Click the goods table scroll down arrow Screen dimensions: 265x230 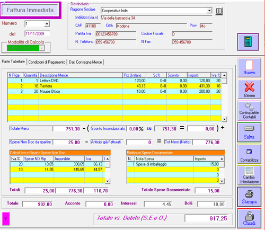coord(224,119)
